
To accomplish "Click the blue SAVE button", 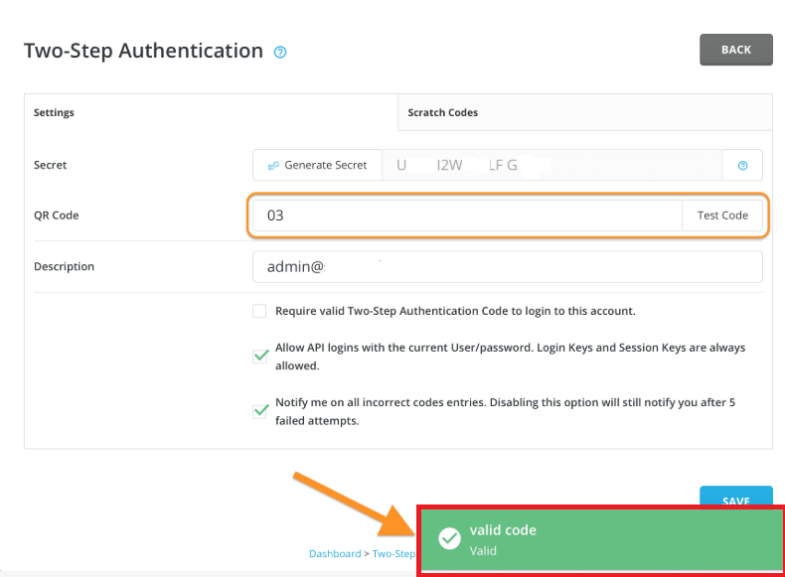I will click(736, 496).
